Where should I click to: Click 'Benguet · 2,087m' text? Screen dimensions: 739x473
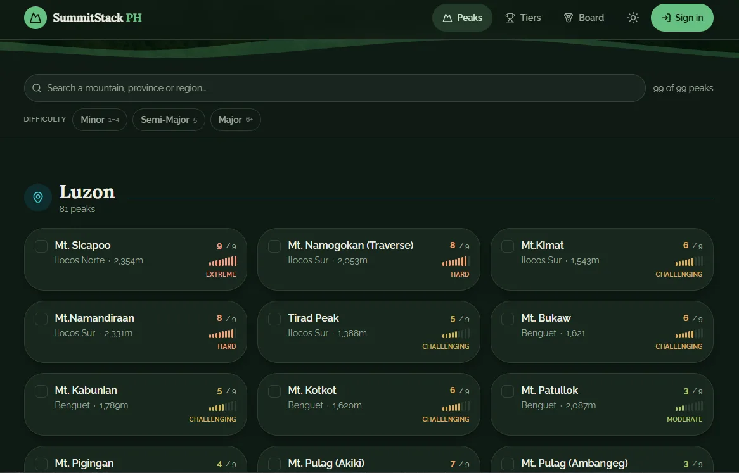pos(558,405)
